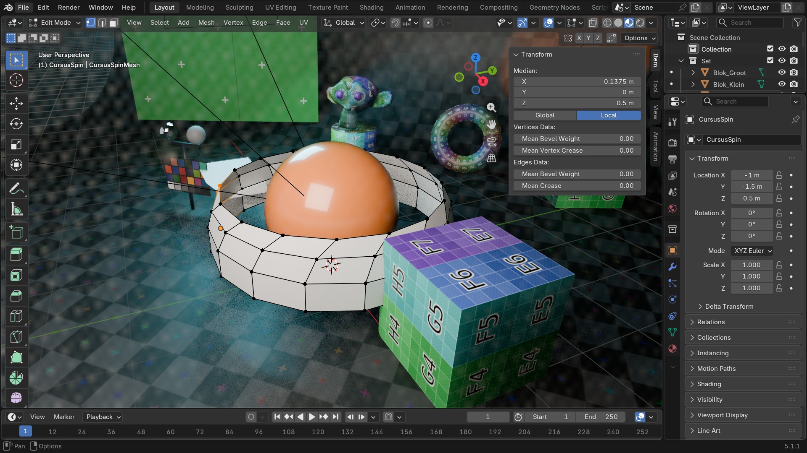This screenshot has width=807, height=453.
Task: Select the Knife tool
Action: pos(16,337)
